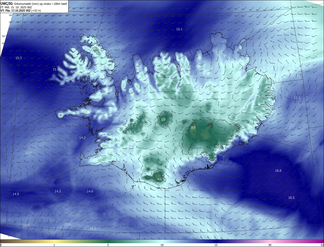Click the '1' label on the color scale

coord(54,245)
